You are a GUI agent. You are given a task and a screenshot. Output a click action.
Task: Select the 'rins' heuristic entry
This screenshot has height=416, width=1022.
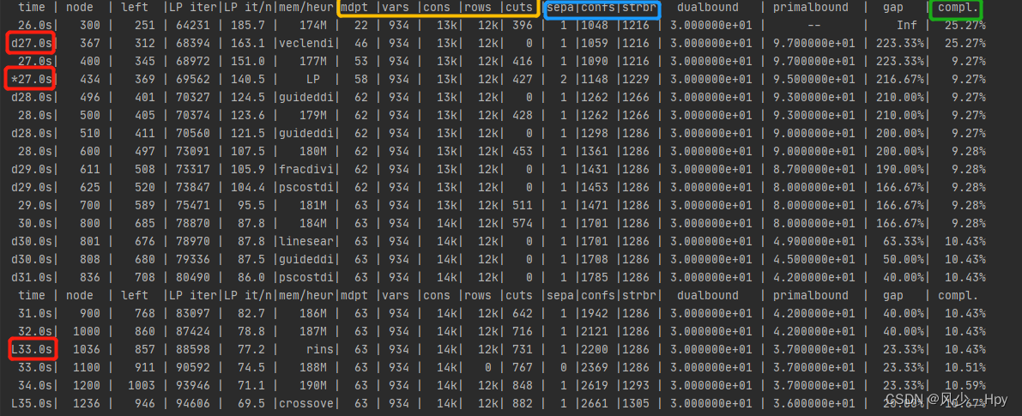click(319, 350)
